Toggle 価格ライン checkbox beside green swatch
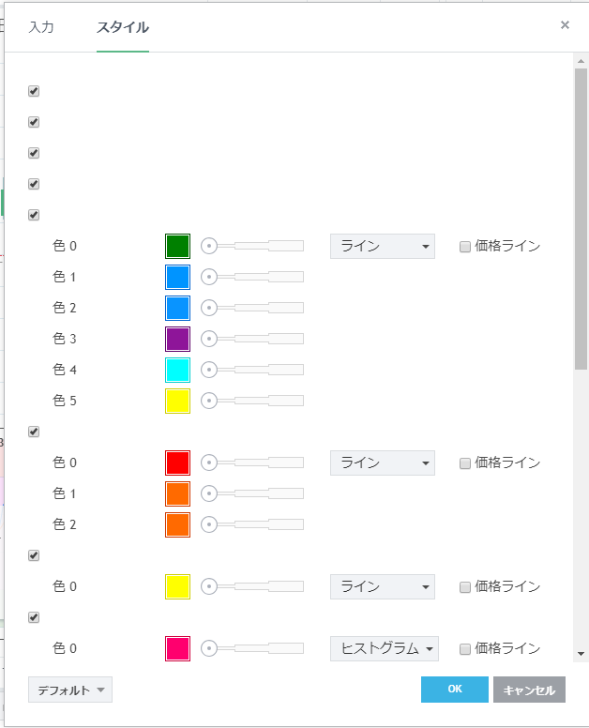The width and height of the screenshot is (589, 728). pos(464,247)
